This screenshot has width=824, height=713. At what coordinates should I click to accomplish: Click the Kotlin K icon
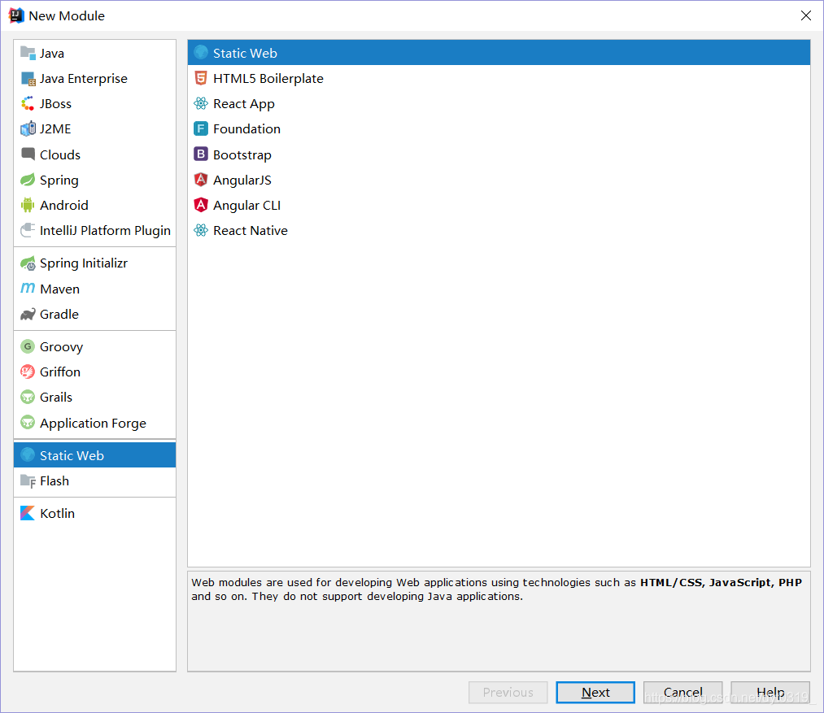(x=28, y=513)
